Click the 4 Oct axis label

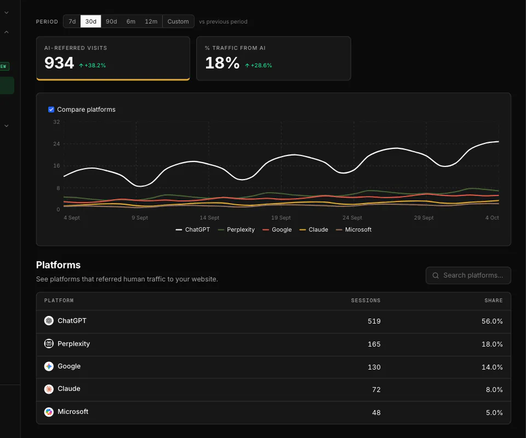(x=492, y=217)
